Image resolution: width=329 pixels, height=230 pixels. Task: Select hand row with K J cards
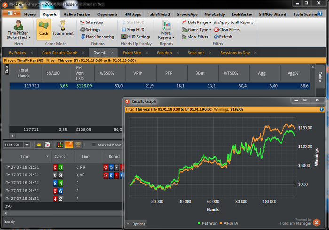point(63,167)
